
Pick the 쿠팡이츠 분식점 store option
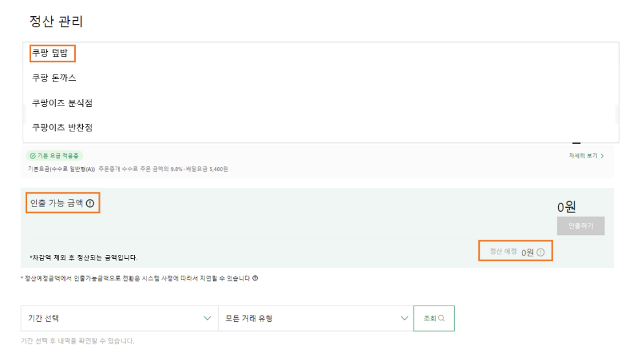[x=62, y=103]
